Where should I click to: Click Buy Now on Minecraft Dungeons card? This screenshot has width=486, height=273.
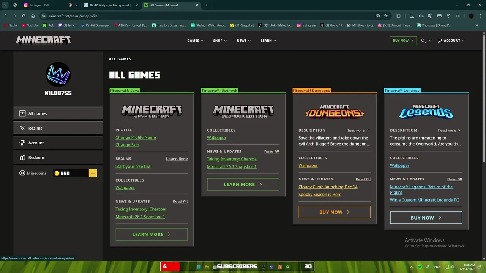pyautogui.click(x=335, y=212)
